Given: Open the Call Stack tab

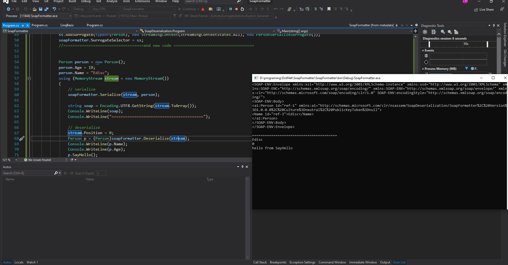Looking at the screenshot, I should (260, 262).
